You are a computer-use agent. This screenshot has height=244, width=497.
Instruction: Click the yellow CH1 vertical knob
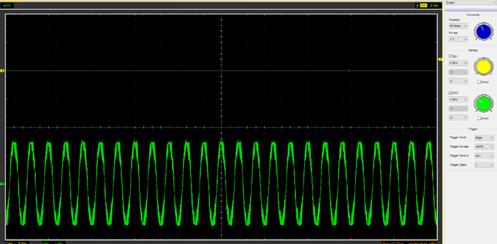point(483,67)
